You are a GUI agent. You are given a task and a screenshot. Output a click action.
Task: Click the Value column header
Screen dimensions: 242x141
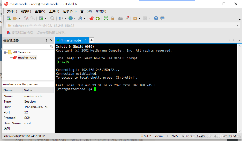tap(38, 90)
